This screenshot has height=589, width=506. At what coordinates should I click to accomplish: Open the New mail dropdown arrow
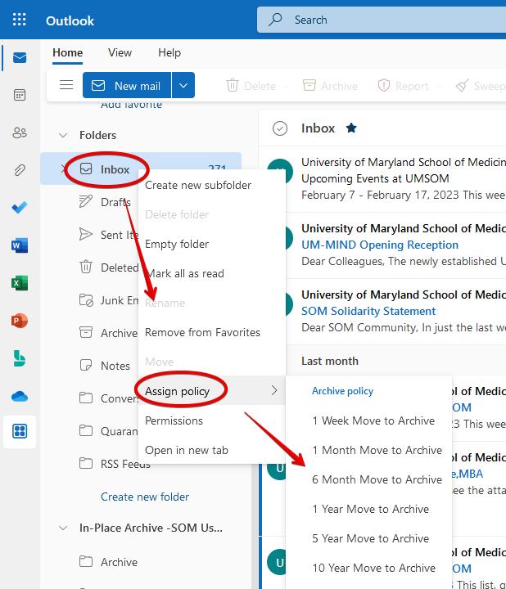pos(183,86)
